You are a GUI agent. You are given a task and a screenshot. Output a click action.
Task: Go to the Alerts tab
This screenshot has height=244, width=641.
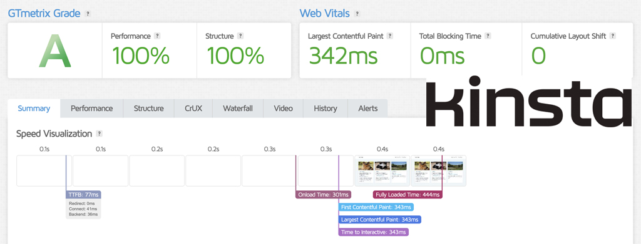tap(368, 109)
